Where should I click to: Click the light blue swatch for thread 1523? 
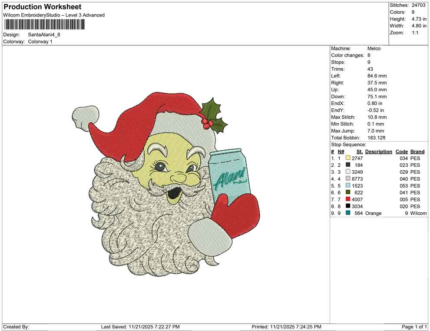click(x=347, y=185)
